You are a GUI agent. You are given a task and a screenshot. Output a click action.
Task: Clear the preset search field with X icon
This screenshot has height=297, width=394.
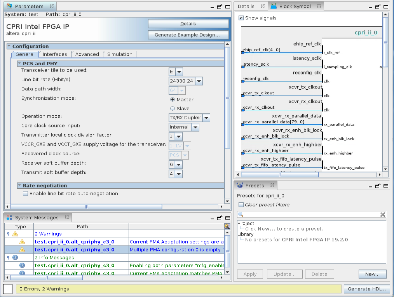click(382, 215)
